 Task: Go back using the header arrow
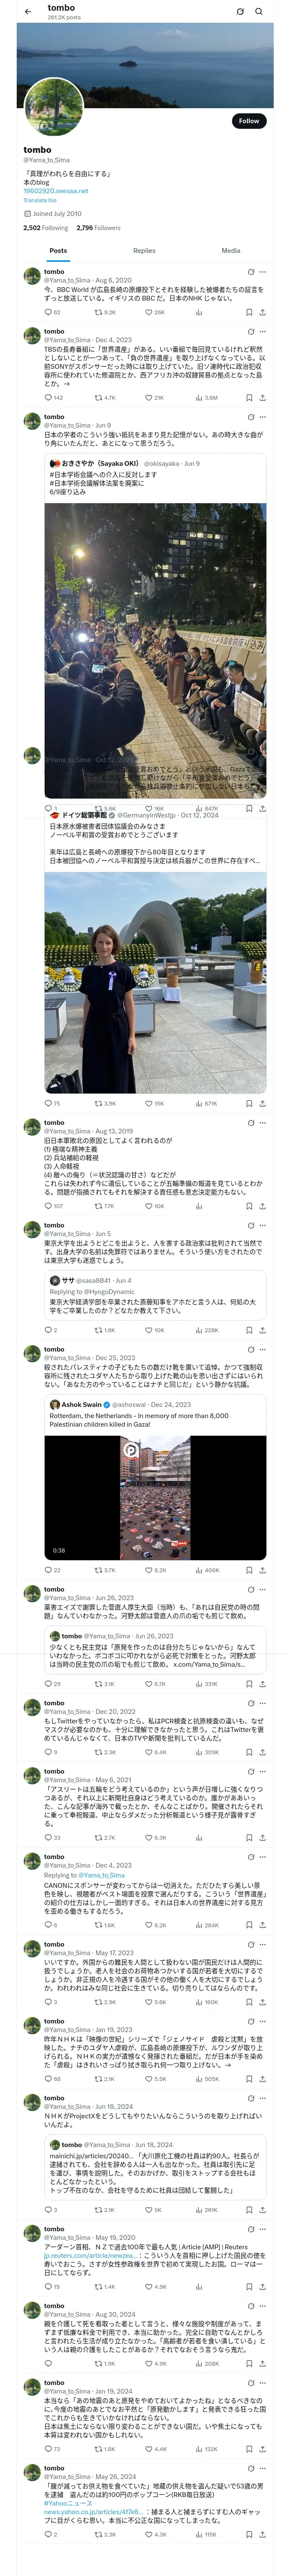28,12
